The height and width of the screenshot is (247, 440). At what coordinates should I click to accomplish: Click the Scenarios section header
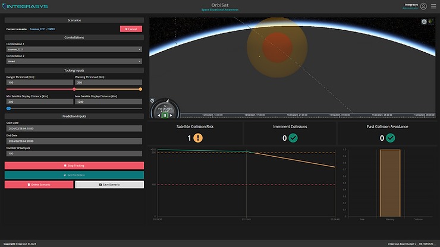point(74,20)
